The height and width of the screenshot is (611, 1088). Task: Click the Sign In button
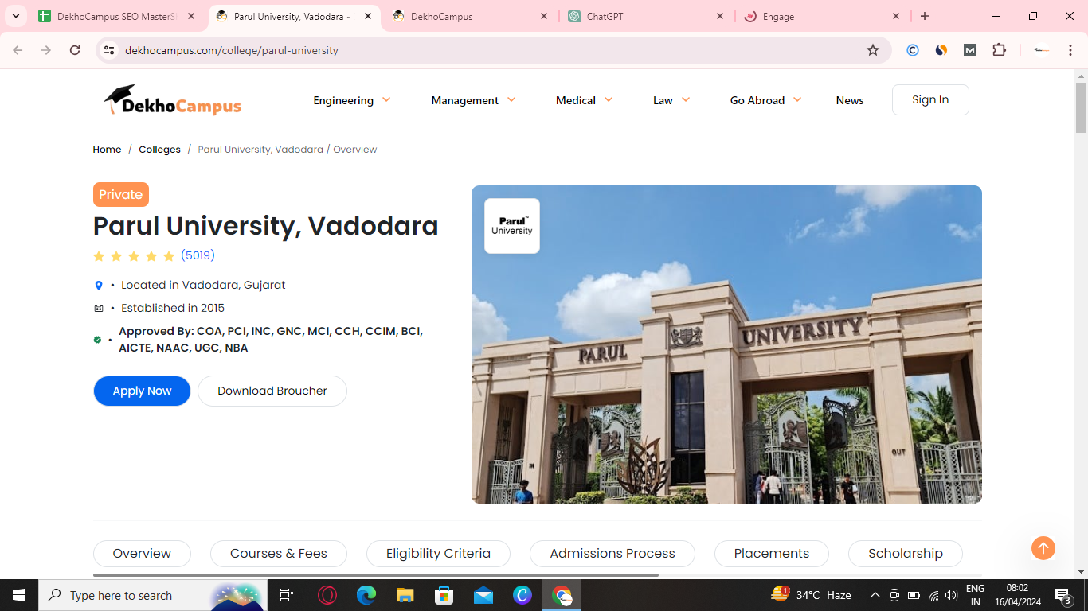coord(930,99)
